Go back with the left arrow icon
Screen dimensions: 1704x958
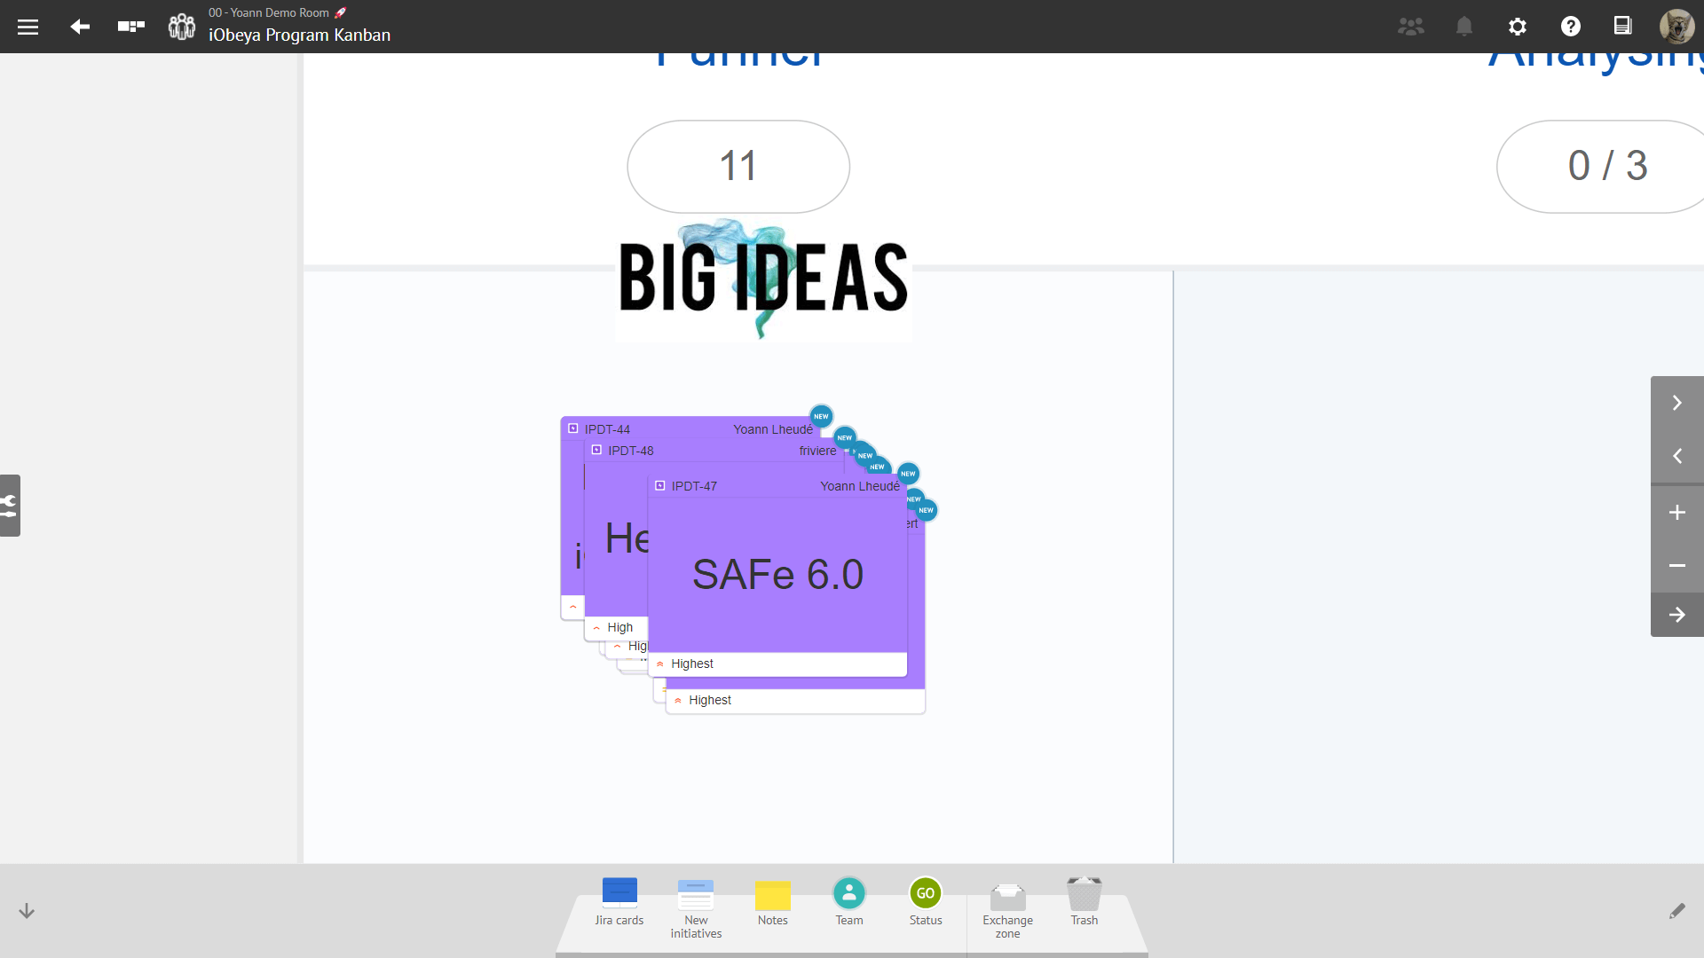click(80, 27)
